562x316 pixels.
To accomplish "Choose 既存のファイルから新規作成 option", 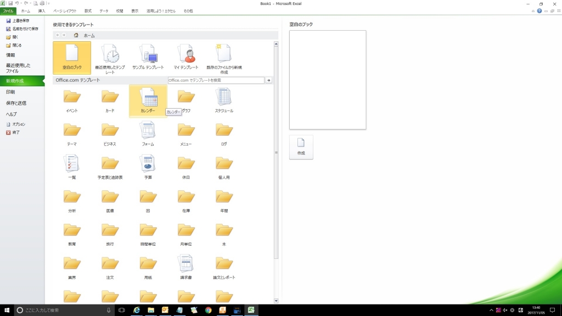I will click(x=224, y=58).
